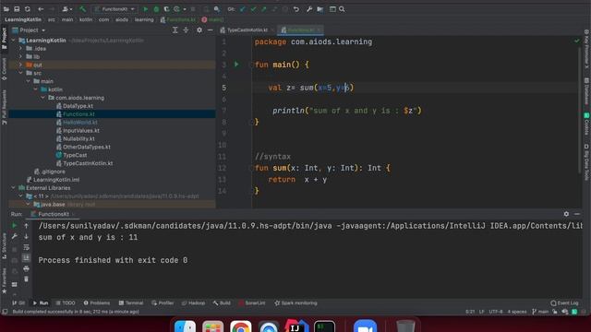Click the Print icon in Run panel
Image resolution: width=591 pixels, height=332 pixels.
26,268
